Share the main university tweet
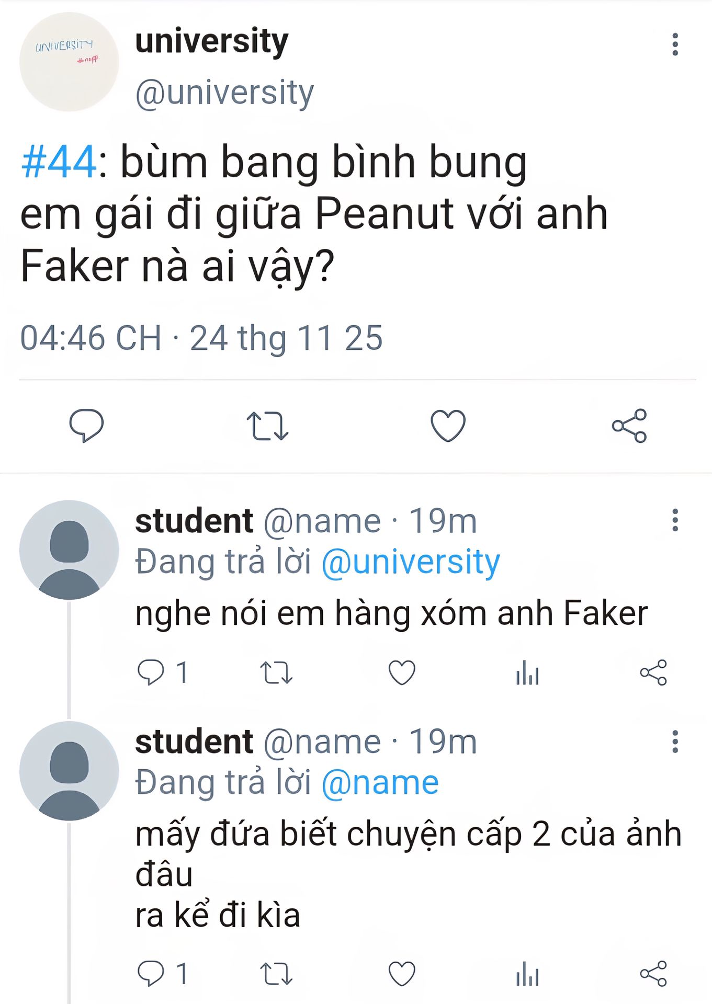Viewport: 712px width, 1004px height. click(629, 426)
